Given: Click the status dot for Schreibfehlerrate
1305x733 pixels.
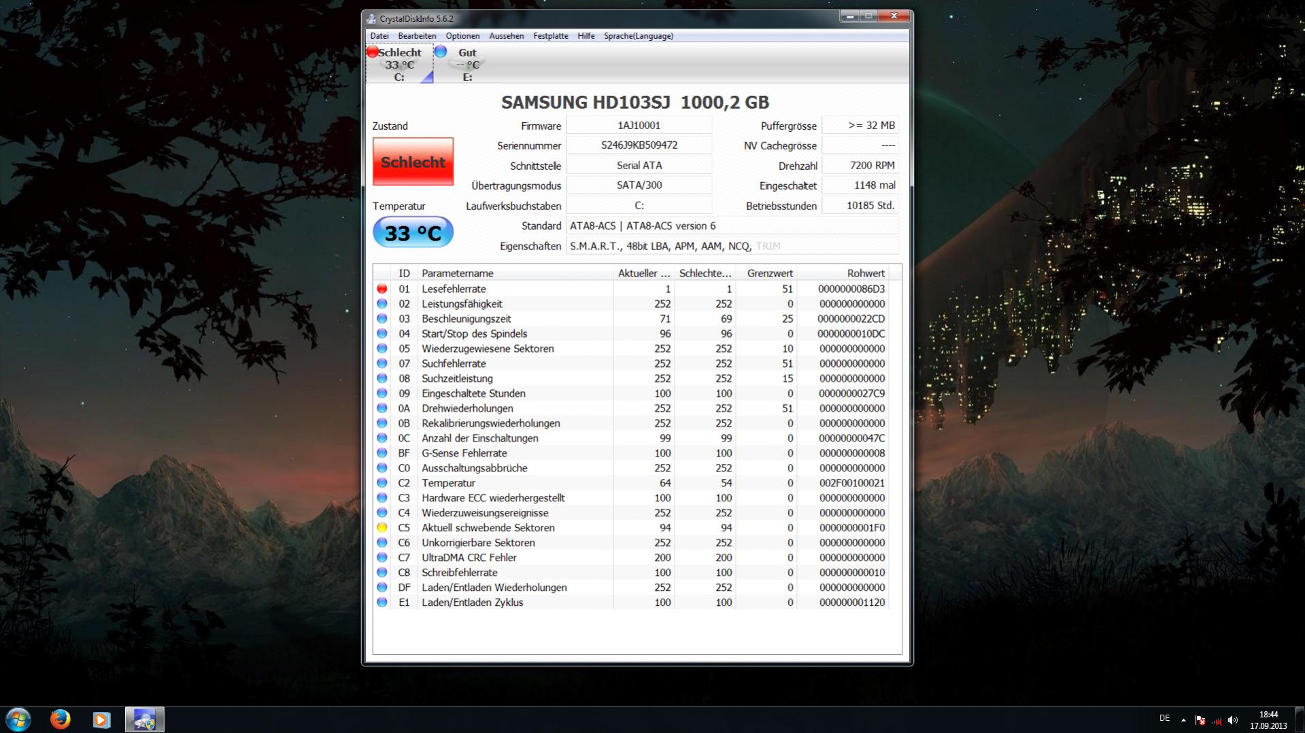Looking at the screenshot, I should click(382, 573).
